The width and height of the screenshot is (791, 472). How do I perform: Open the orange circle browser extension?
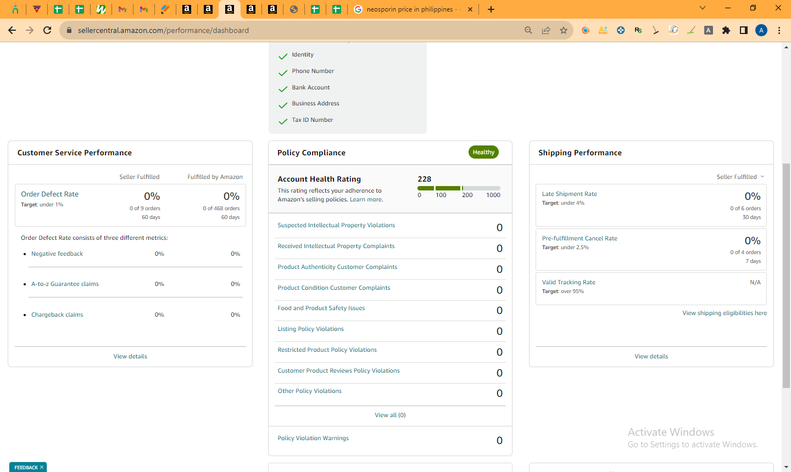(586, 30)
